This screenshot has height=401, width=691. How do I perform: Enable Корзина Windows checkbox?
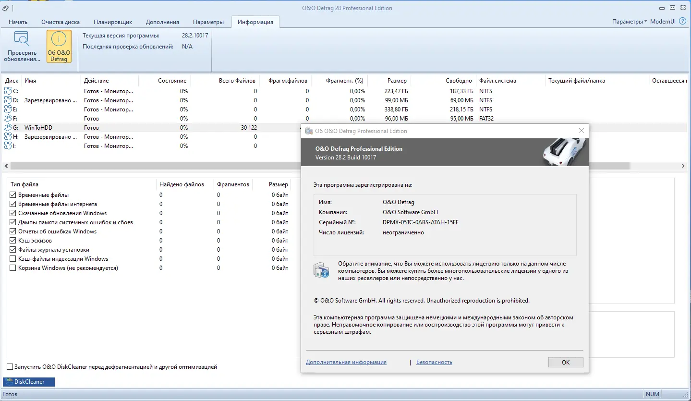(13, 268)
